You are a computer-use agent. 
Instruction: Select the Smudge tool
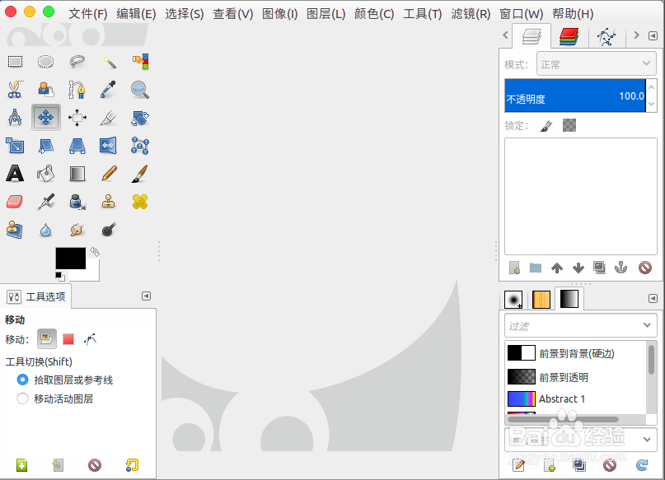click(x=77, y=230)
